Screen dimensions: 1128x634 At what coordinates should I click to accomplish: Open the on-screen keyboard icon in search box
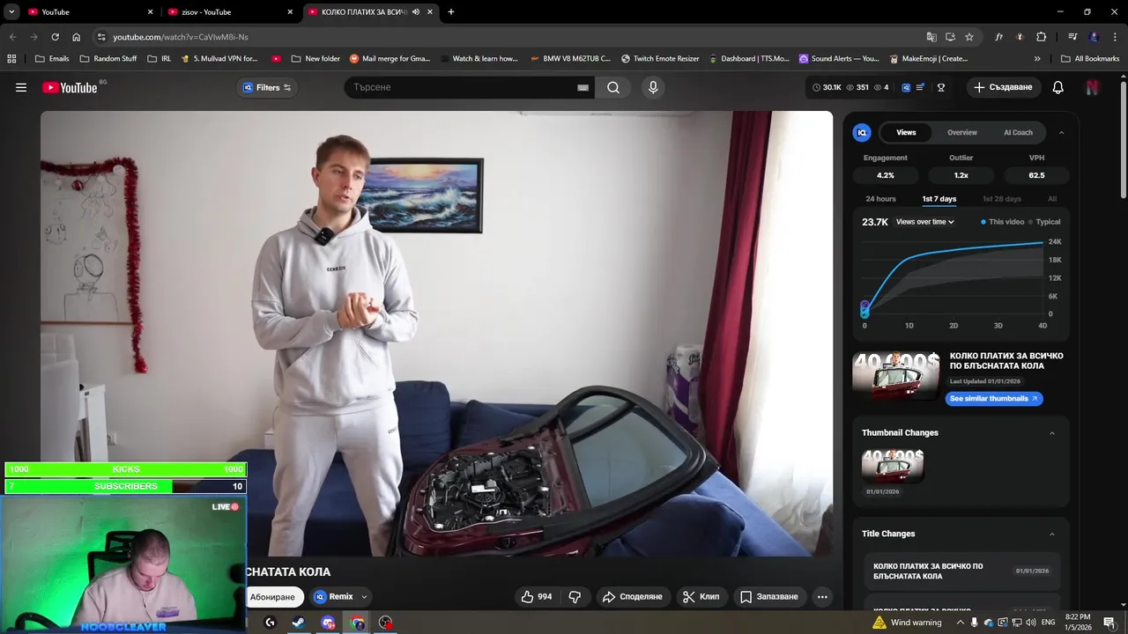583,87
